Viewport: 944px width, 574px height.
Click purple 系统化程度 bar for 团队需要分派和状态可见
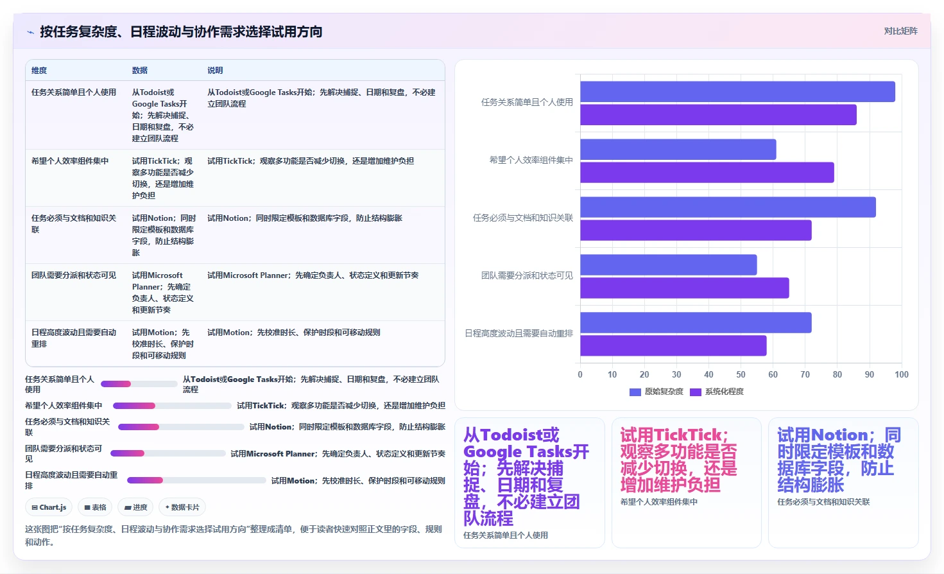tap(685, 288)
